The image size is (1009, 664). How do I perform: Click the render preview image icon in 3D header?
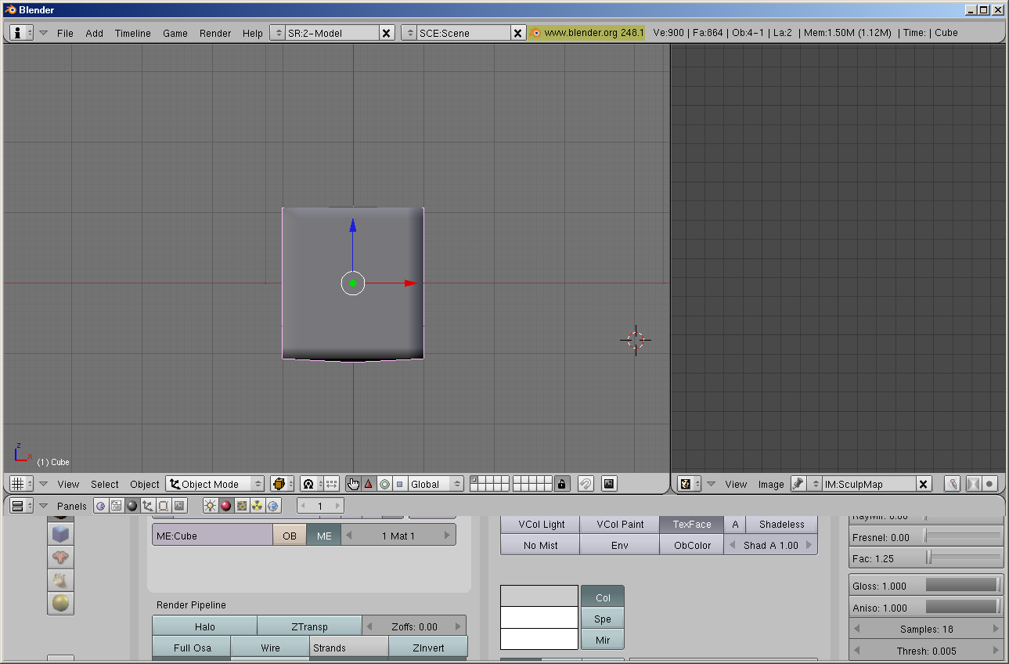(609, 484)
